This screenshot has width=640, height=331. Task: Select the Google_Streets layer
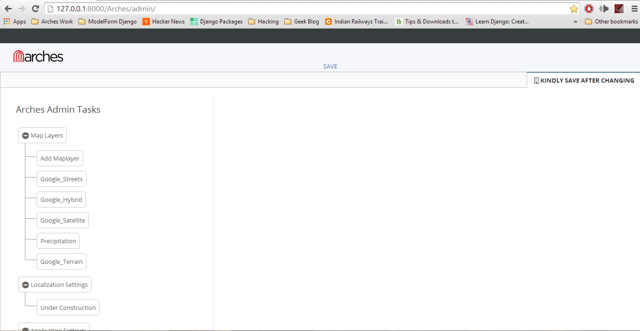(x=62, y=179)
